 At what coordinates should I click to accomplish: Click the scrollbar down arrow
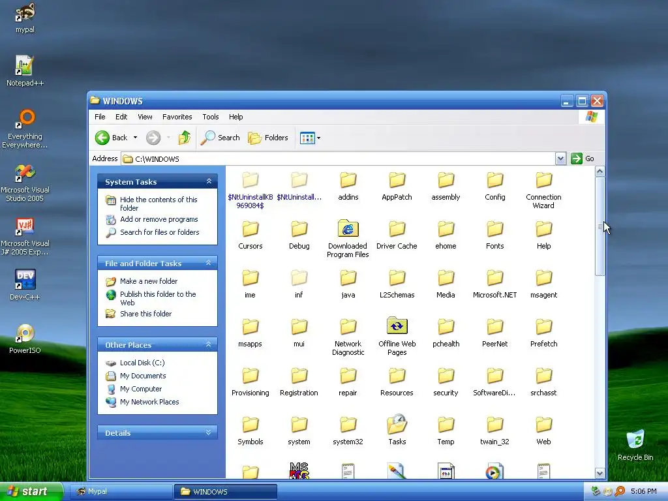point(600,474)
